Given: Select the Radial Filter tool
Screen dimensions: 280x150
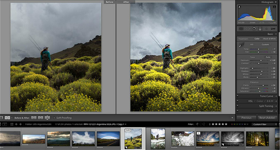Looking at the screenshot, I should (266, 29).
